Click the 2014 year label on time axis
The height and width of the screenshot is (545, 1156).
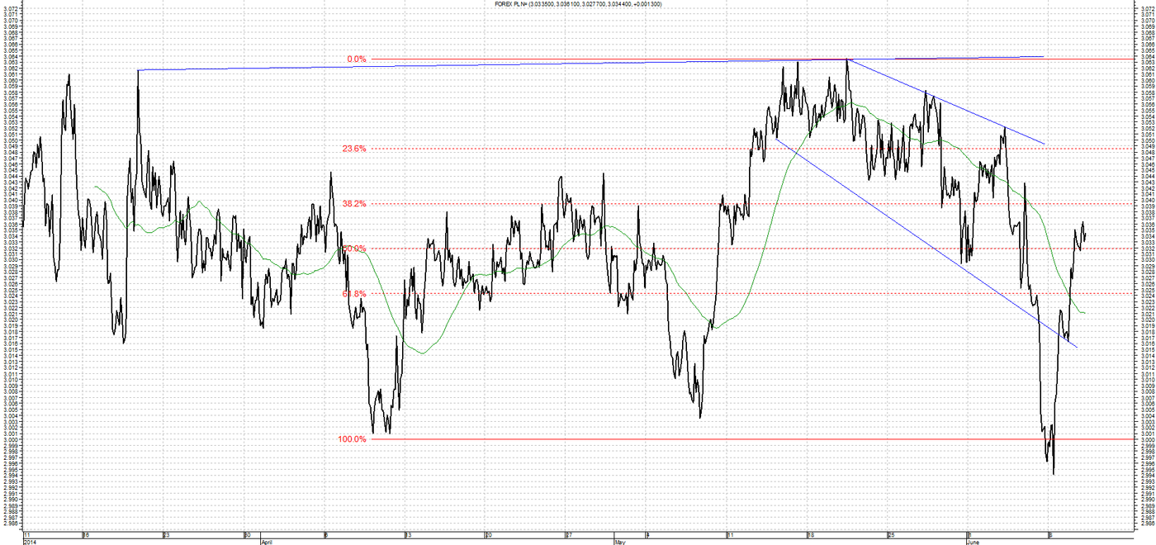pyautogui.click(x=29, y=543)
